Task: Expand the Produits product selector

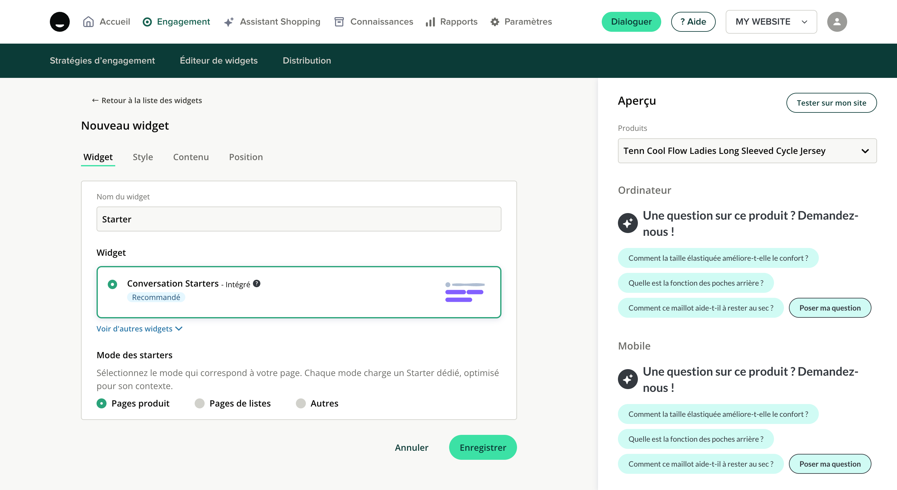Action: tap(747, 151)
